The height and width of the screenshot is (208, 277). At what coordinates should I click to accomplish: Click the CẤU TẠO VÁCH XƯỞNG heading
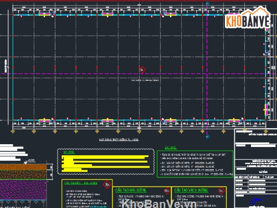pos(191,190)
